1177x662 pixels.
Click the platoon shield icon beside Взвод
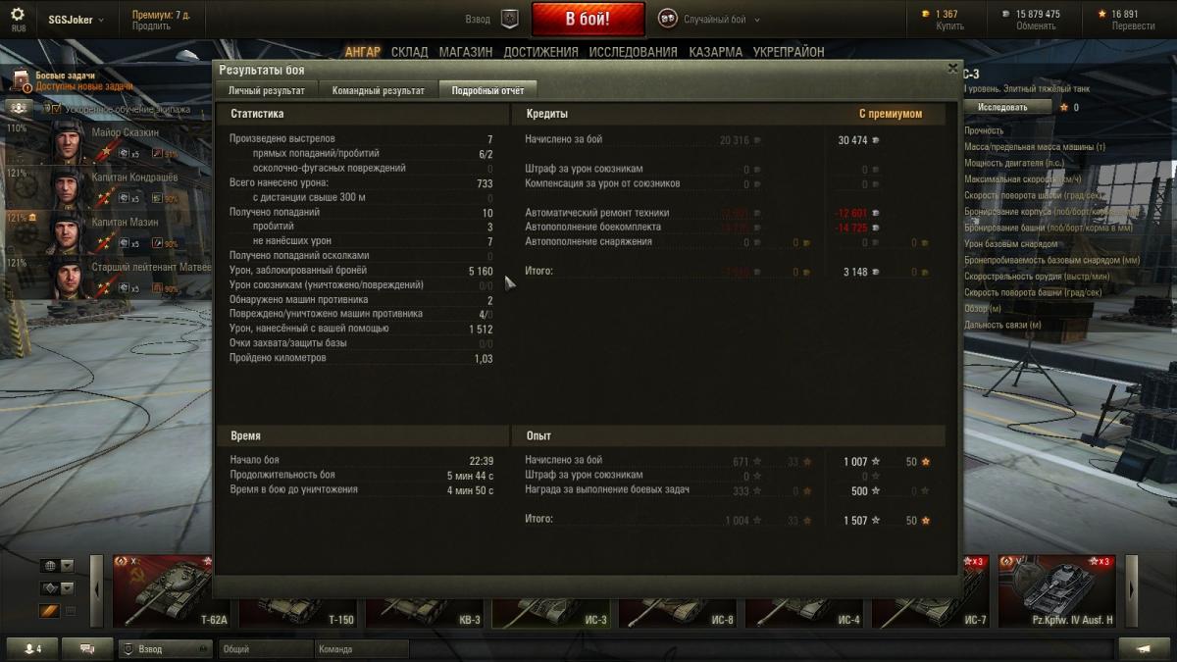pos(509,19)
